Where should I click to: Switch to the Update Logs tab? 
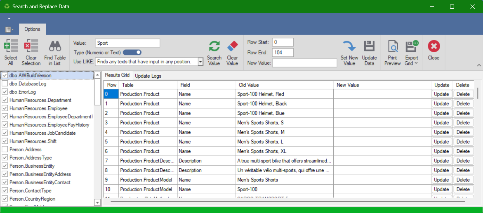click(148, 76)
